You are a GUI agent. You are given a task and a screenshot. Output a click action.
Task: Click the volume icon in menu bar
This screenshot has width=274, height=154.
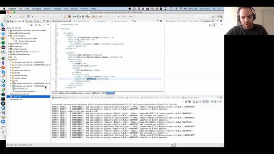point(185,9)
